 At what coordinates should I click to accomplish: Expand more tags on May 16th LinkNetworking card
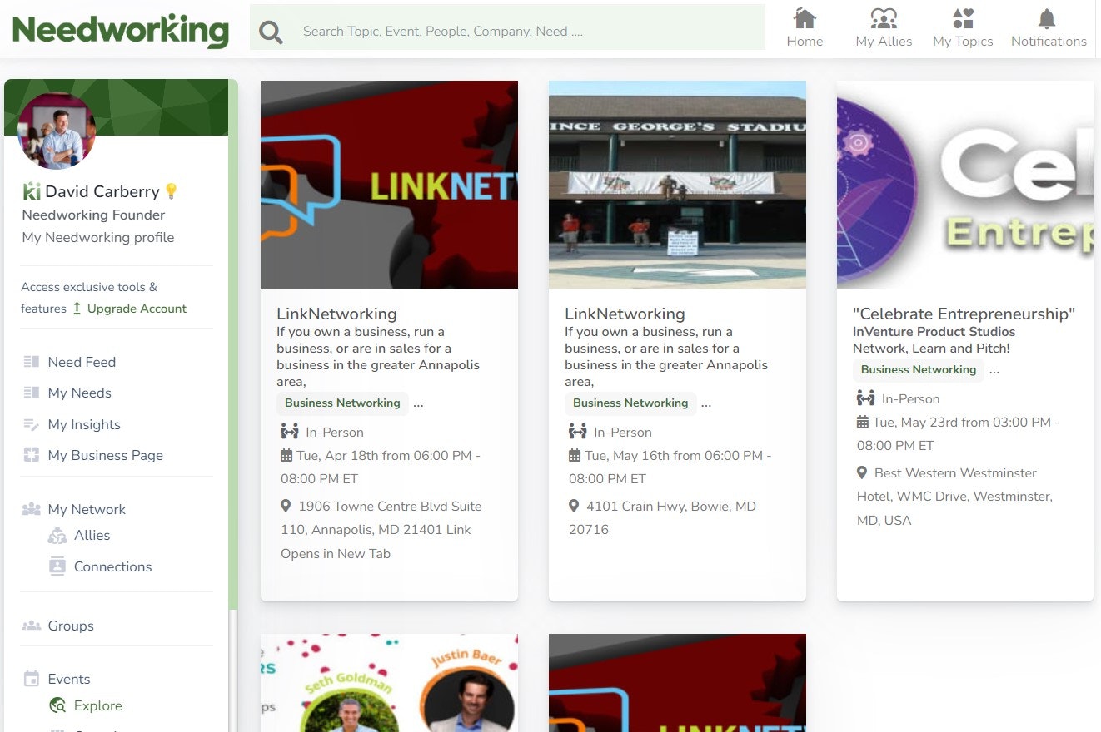tap(706, 403)
